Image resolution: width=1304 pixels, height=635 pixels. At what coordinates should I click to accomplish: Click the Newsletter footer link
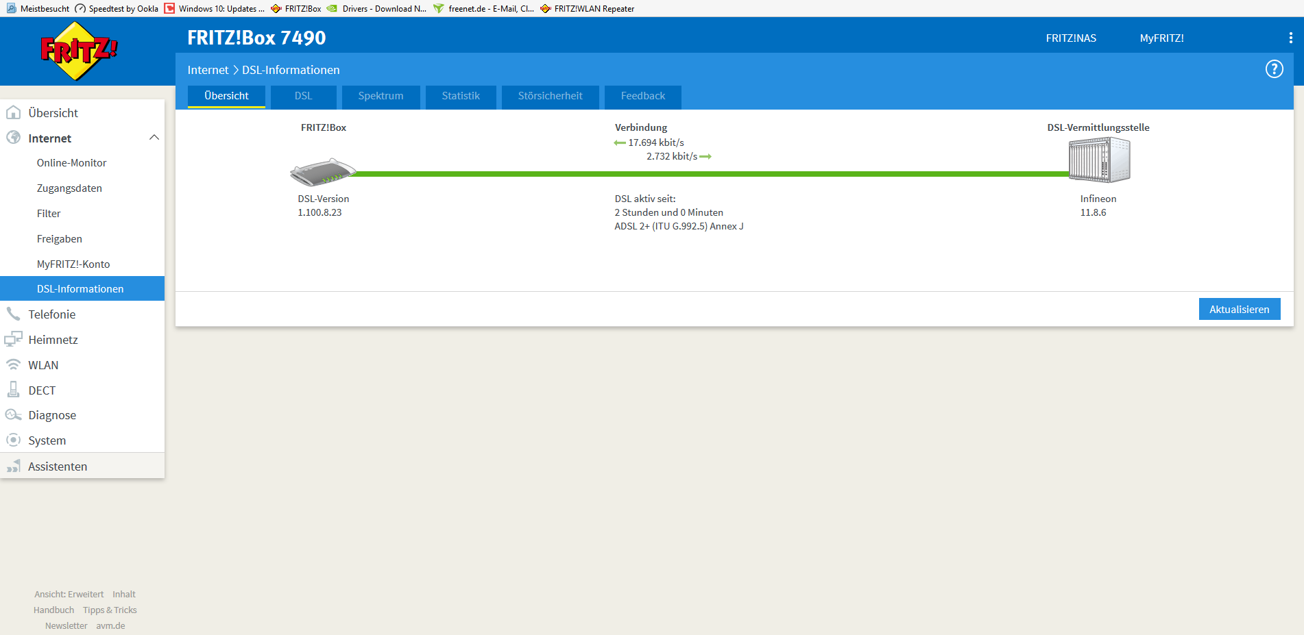point(66,625)
